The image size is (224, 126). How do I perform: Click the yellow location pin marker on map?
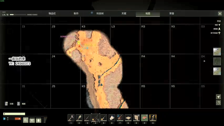[78, 42]
